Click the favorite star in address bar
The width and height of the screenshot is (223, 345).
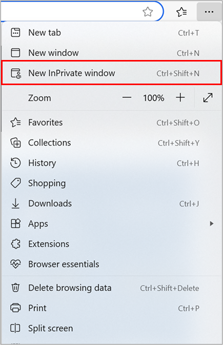click(x=148, y=12)
